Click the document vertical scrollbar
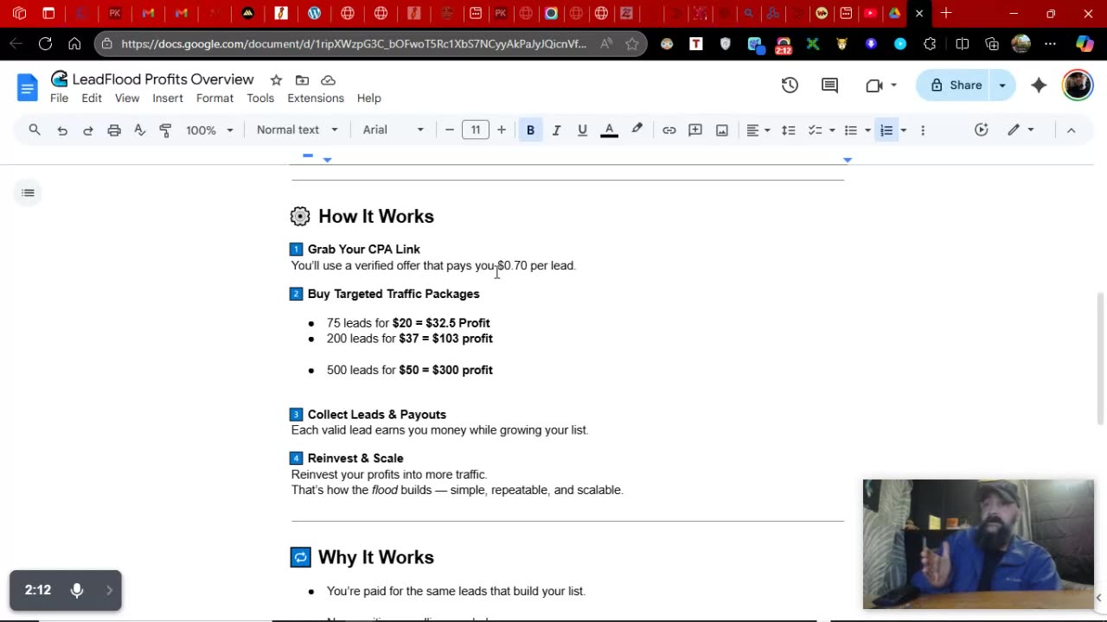The height and width of the screenshot is (622, 1107). 1100,359
